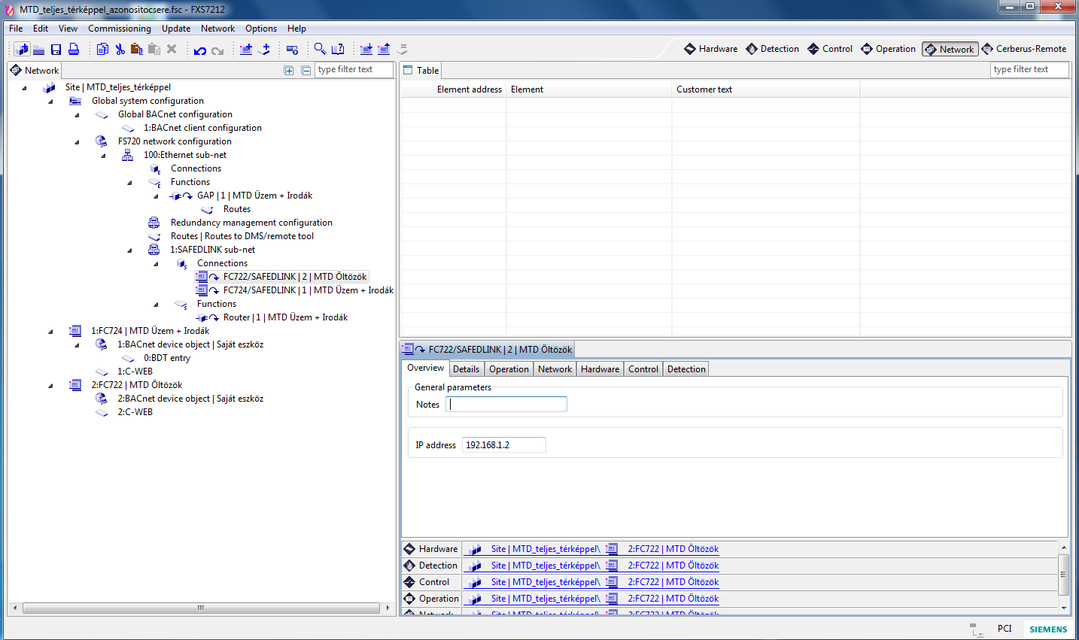Screen dimensions: 1079x640
Task: Open the Commissioning menu
Action: click(119, 29)
